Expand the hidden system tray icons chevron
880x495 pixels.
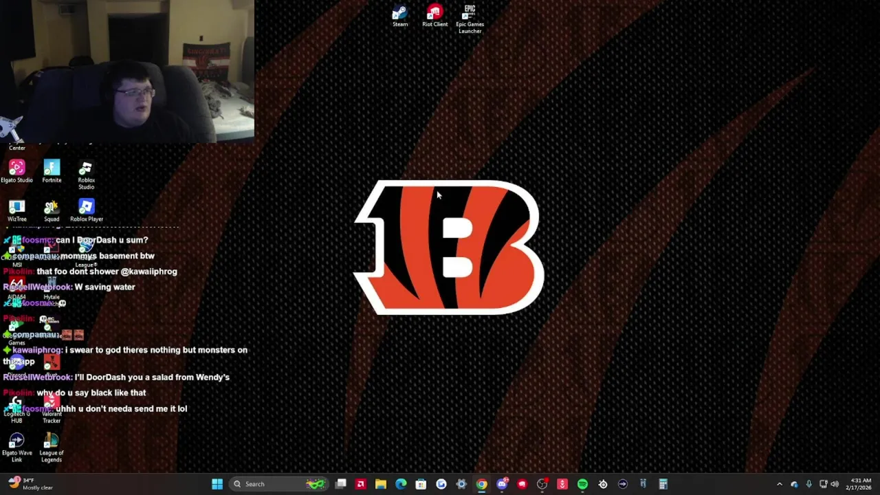780,484
